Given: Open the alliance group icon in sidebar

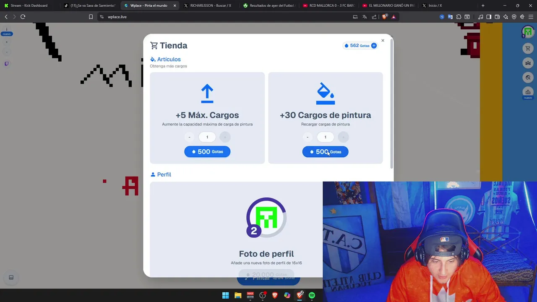Looking at the screenshot, I should point(528,63).
